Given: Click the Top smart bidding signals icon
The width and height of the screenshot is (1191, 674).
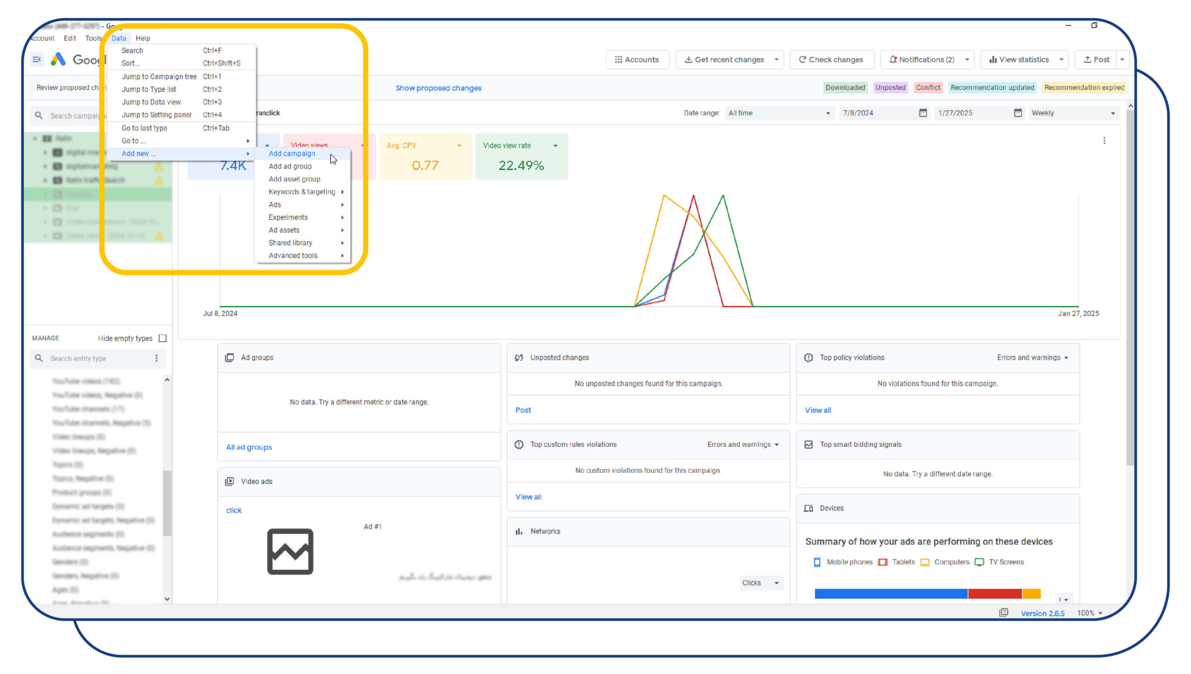Looking at the screenshot, I should click(x=809, y=444).
